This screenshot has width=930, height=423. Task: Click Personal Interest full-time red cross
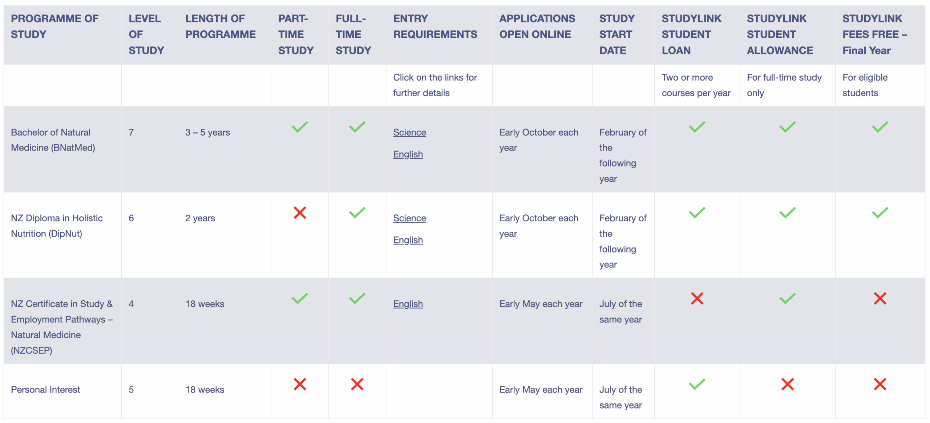[x=357, y=384]
